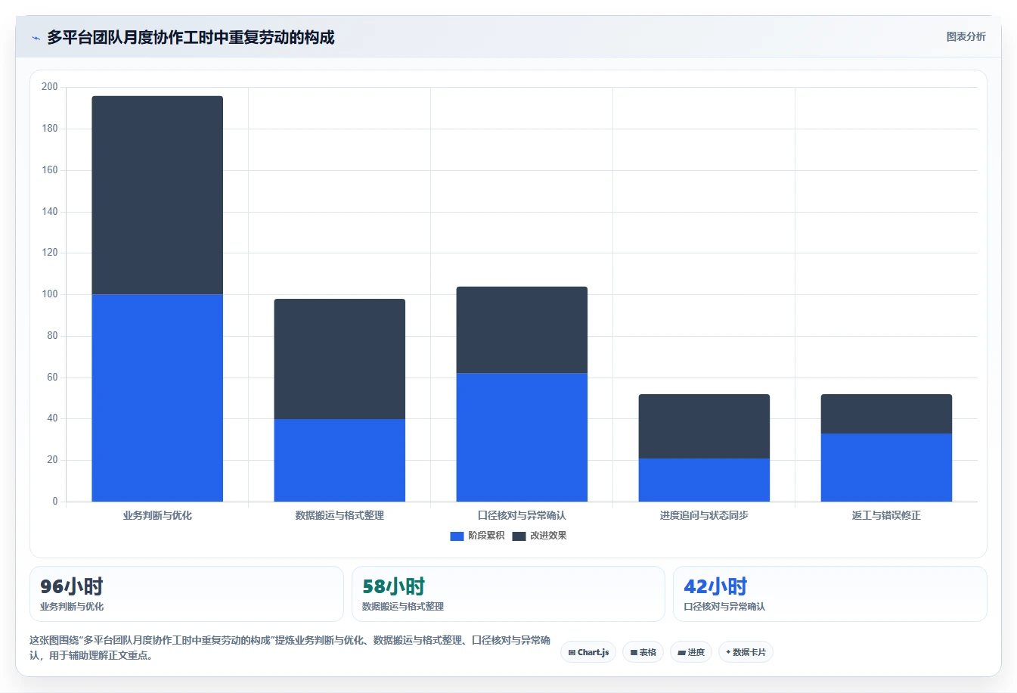Click the blue bar segment for 业务判断与优化

coord(157,398)
